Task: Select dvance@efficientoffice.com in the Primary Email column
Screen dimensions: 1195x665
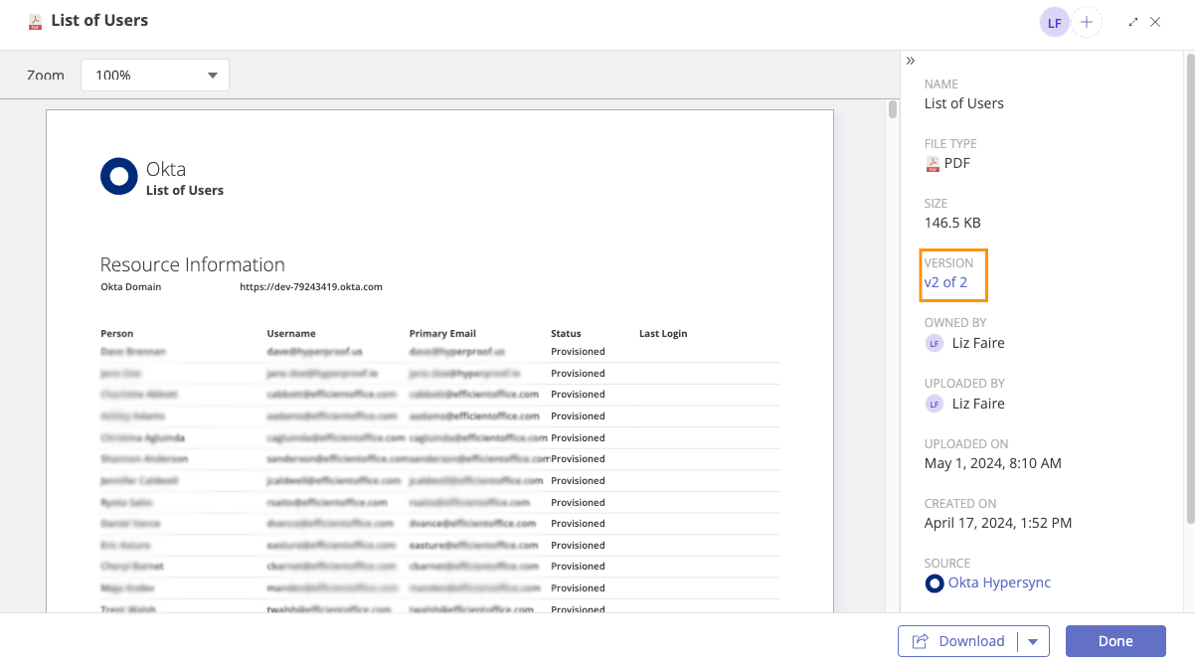Action: [472, 524]
